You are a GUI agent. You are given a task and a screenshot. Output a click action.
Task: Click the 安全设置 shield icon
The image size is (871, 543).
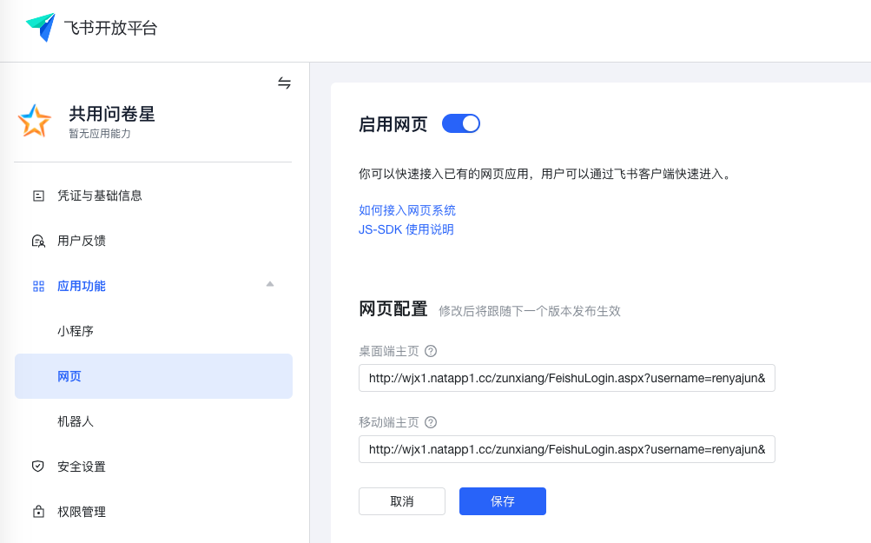[37, 467]
